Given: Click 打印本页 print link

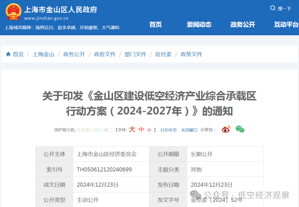Looking at the screenshot, I should tap(169, 130).
